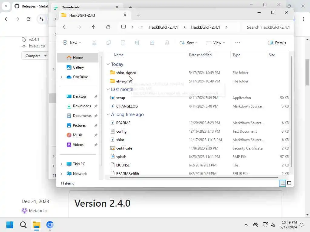This screenshot has width=310, height=232.
Task: Click v2.4.1 tag link on GitHub
Action: pyautogui.click(x=34, y=39)
